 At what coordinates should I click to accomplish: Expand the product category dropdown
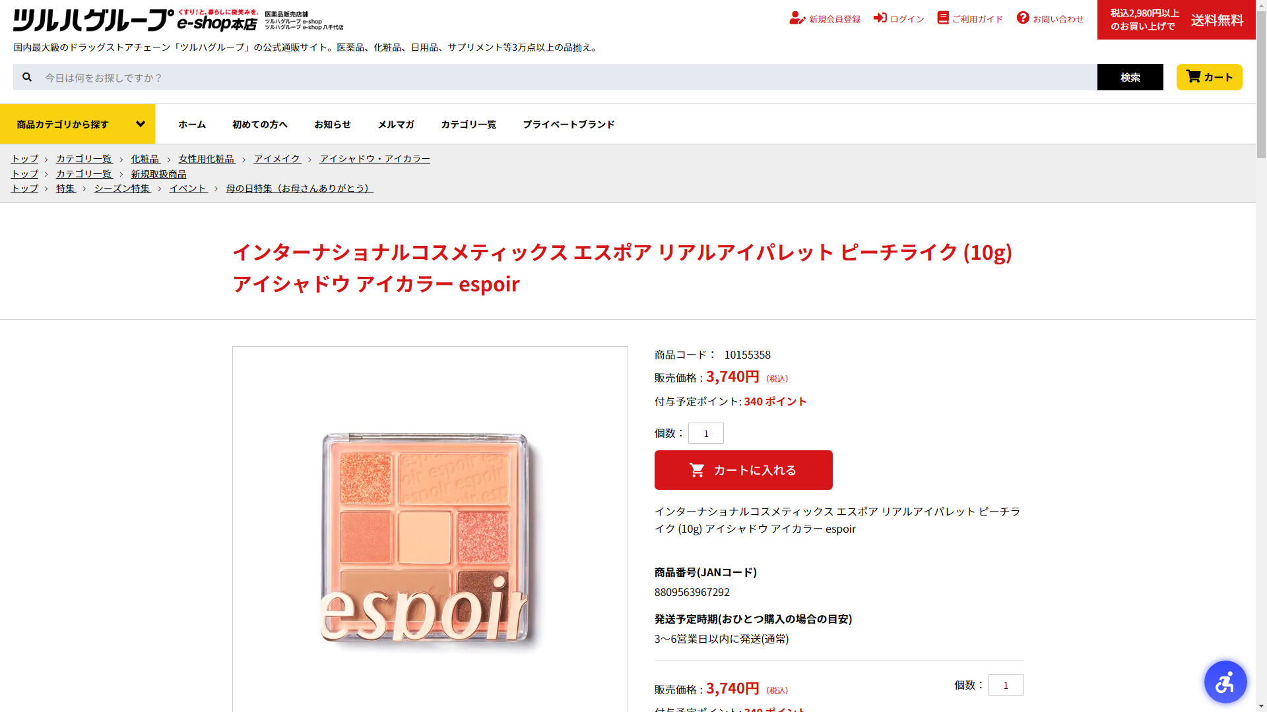click(x=77, y=124)
